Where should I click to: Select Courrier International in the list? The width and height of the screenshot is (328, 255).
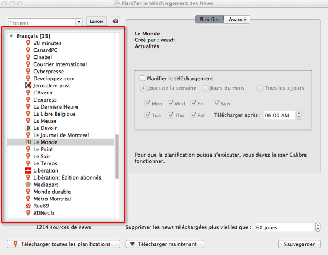60,64
